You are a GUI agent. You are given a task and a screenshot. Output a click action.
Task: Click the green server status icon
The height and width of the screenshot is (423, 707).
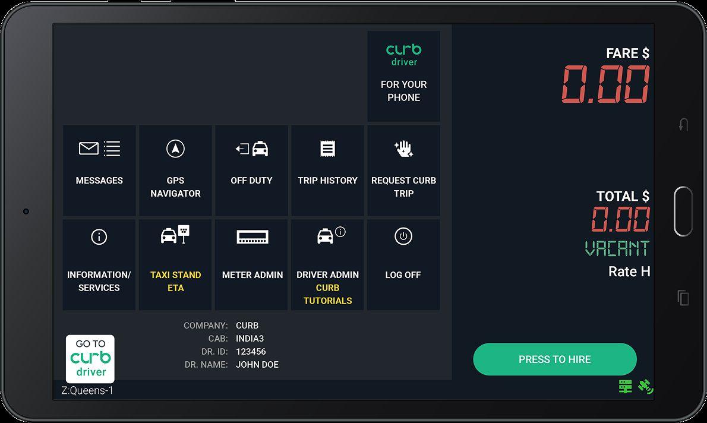click(x=626, y=387)
